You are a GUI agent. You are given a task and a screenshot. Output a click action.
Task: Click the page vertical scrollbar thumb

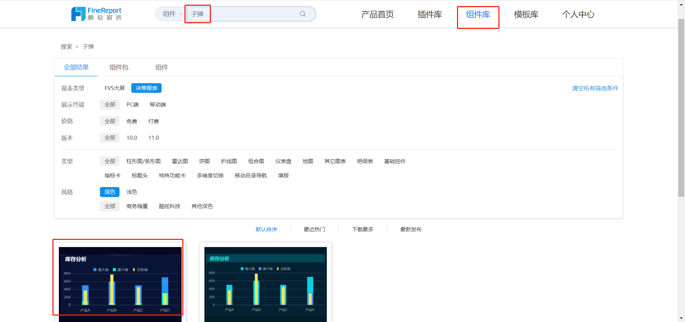click(x=681, y=107)
